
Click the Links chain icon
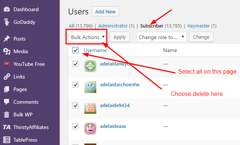[7, 77]
